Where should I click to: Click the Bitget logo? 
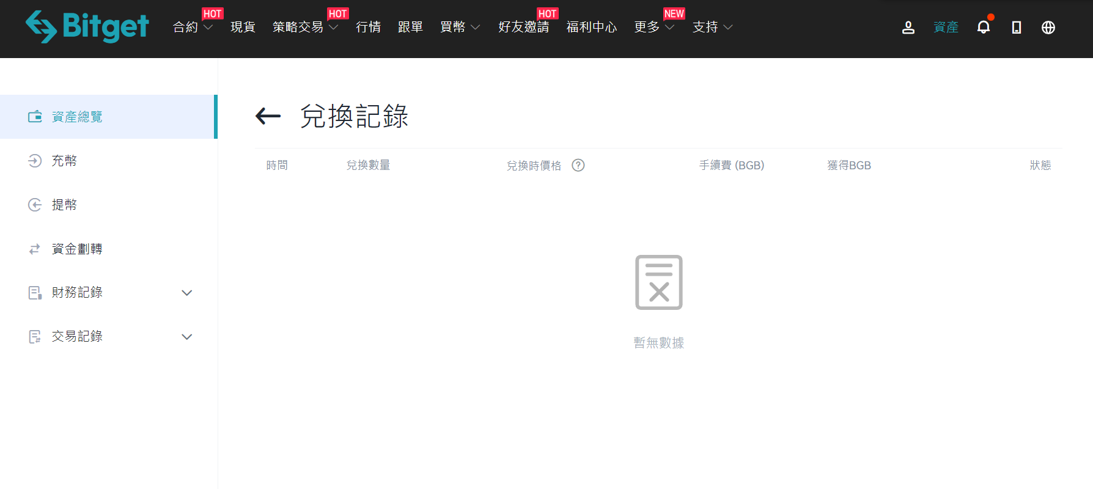[x=87, y=27]
